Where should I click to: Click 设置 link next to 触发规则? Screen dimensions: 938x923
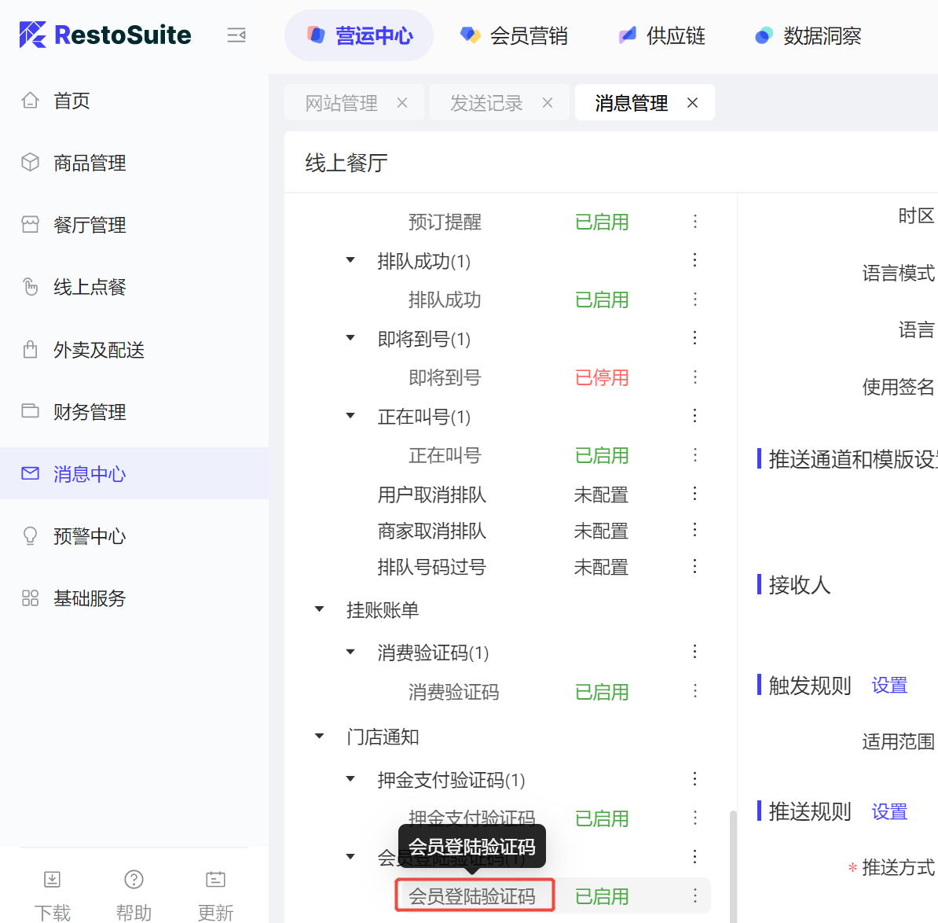tap(889, 686)
